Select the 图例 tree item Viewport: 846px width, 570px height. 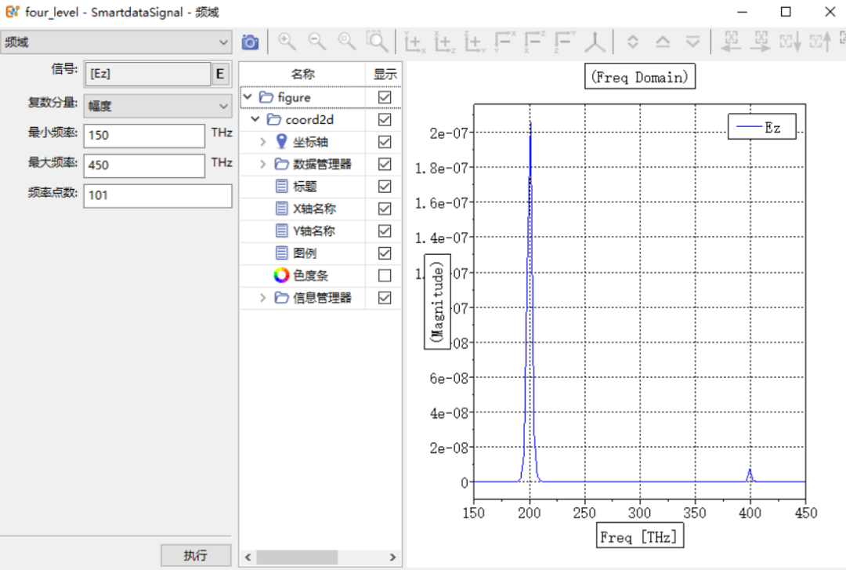(x=304, y=252)
